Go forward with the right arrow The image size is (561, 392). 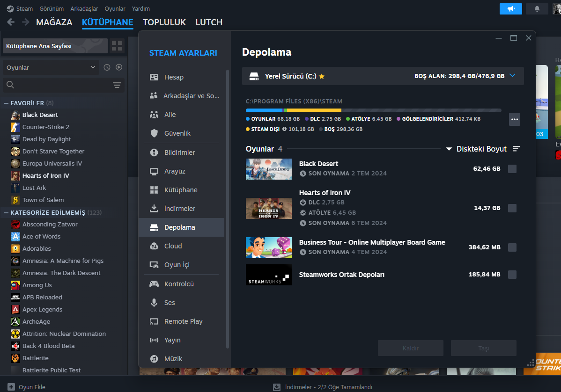(25, 22)
